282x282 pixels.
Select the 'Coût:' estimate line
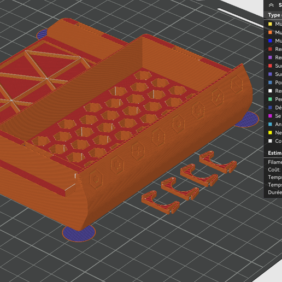click(x=274, y=169)
